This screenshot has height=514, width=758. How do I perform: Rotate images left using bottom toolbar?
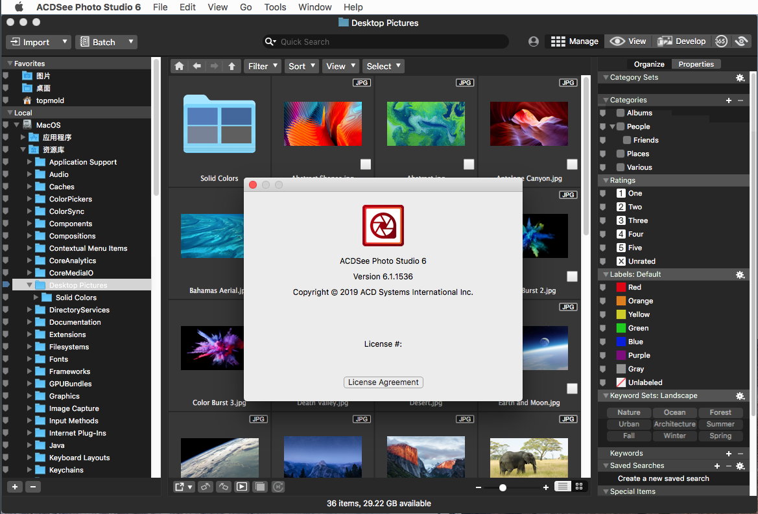(205, 487)
